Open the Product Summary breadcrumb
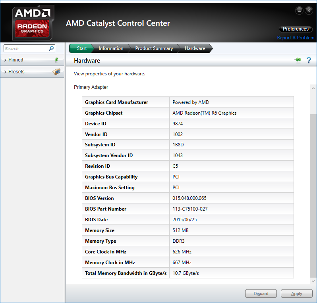317x303 pixels. pyautogui.click(x=154, y=48)
